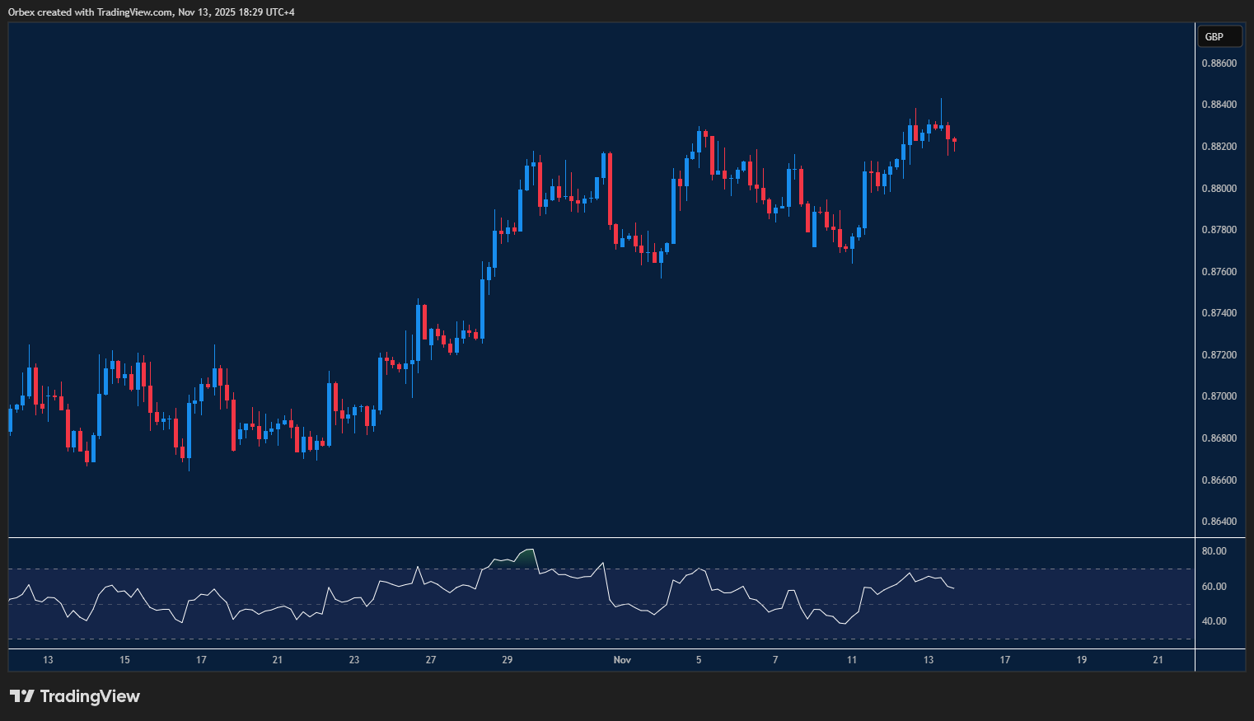Click the latest red candlestick on chart

pos(954,141)
